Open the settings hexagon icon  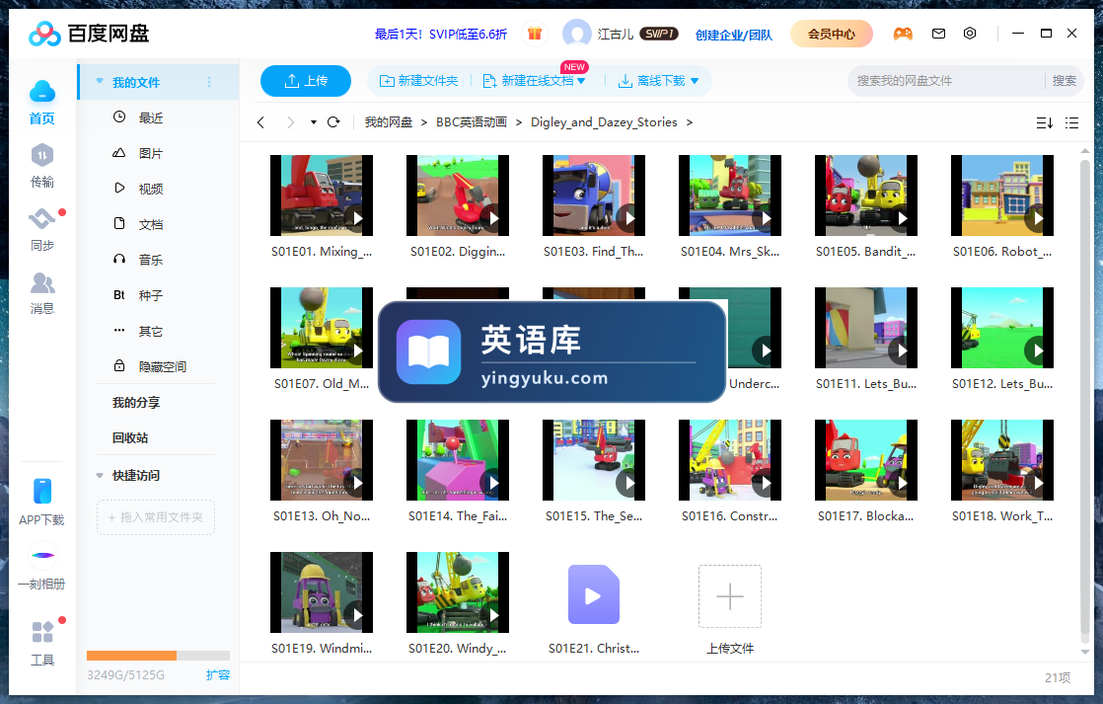point(970,34)
